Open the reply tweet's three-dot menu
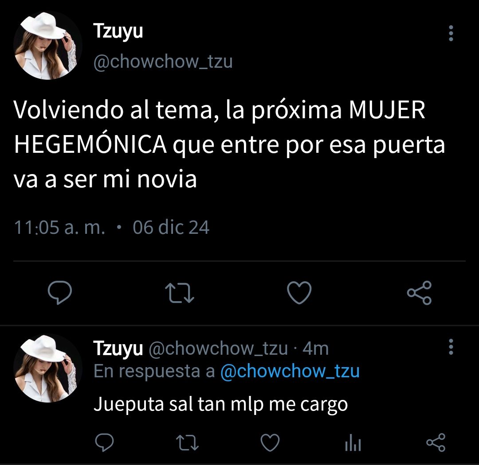Viewport: 479px width, 465px height. coord(451,347)
